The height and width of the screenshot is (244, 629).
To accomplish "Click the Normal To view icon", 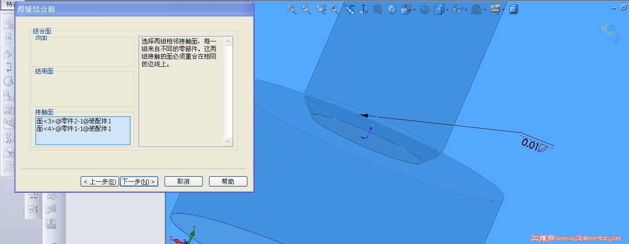I will (363, 9).
